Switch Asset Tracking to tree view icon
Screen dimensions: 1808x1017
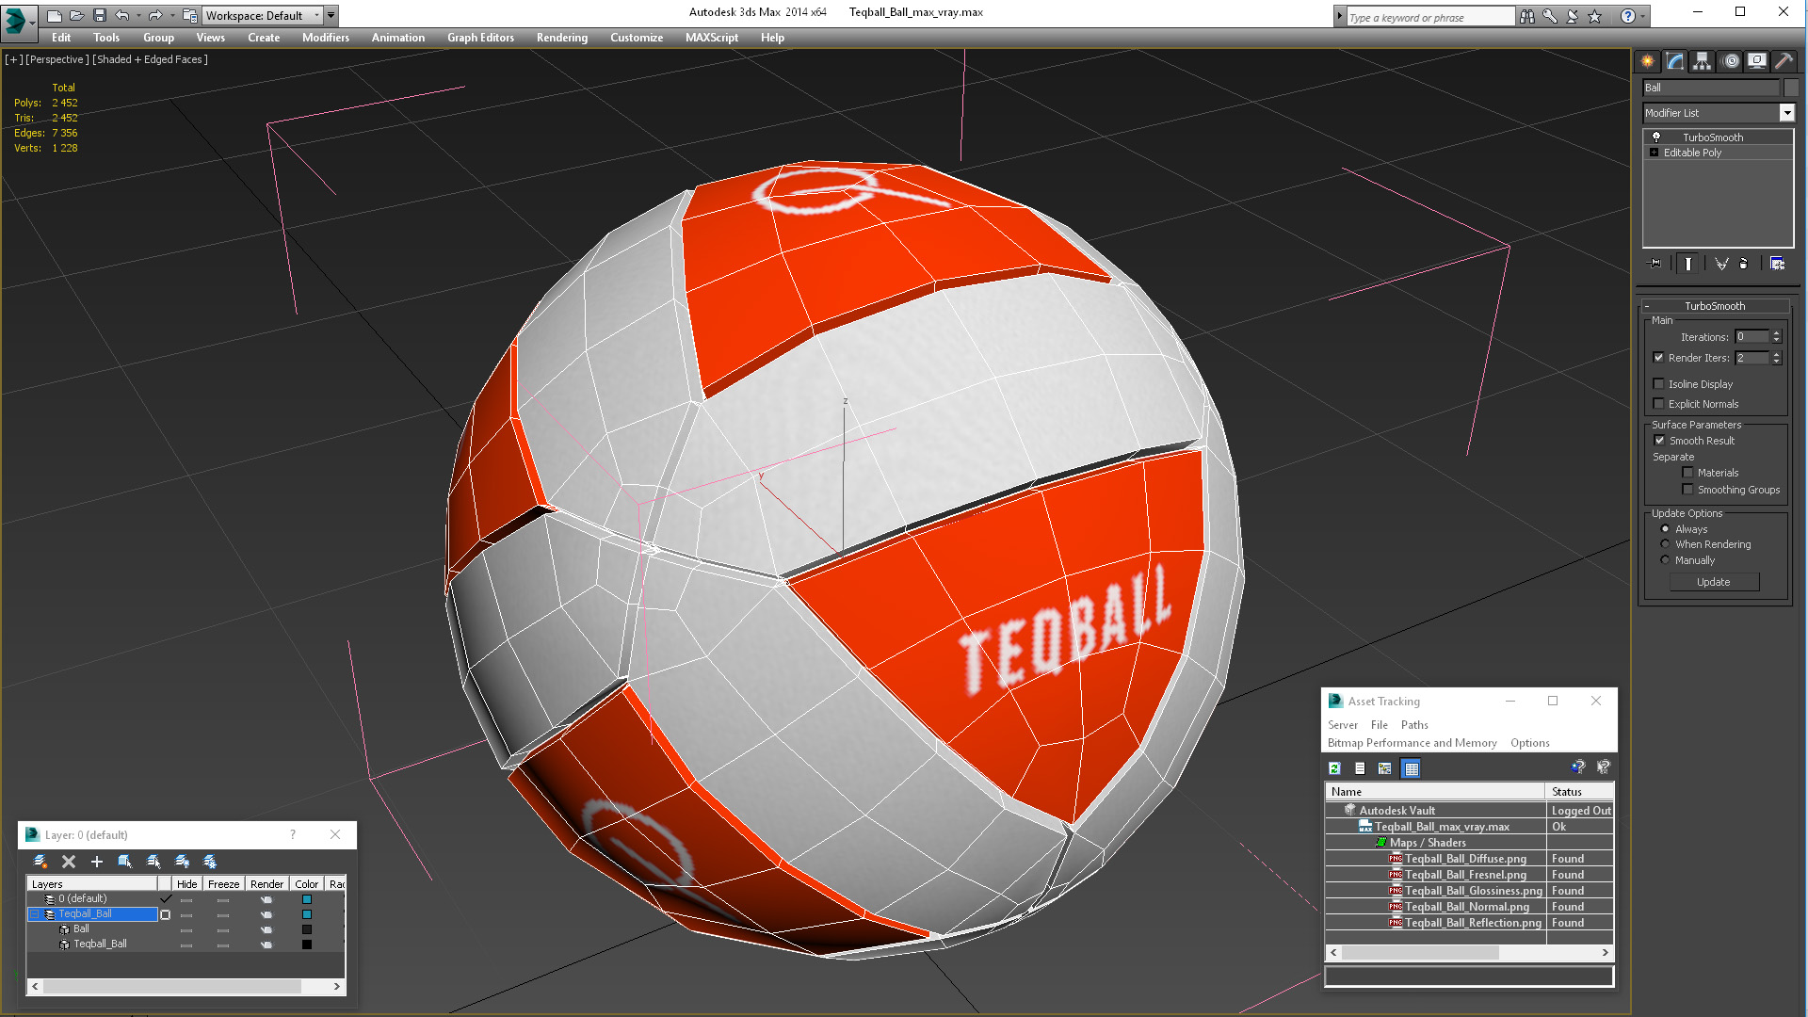[1384, 768]
